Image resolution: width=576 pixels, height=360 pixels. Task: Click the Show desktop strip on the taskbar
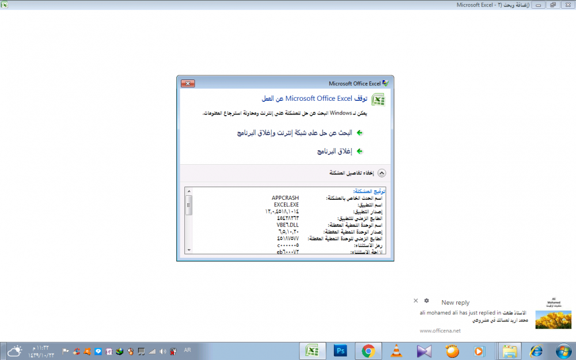click(x=2, y=351)
